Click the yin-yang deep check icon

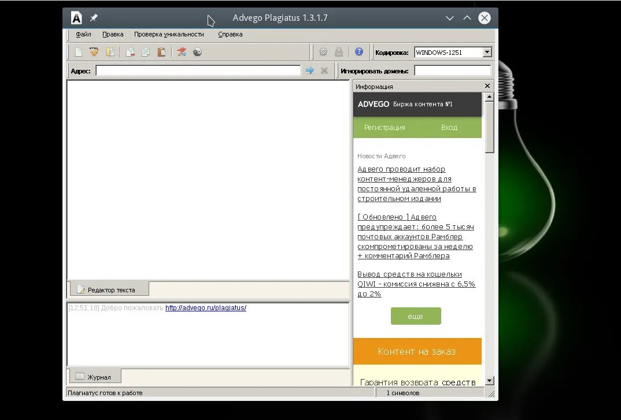tap(197, 52)
